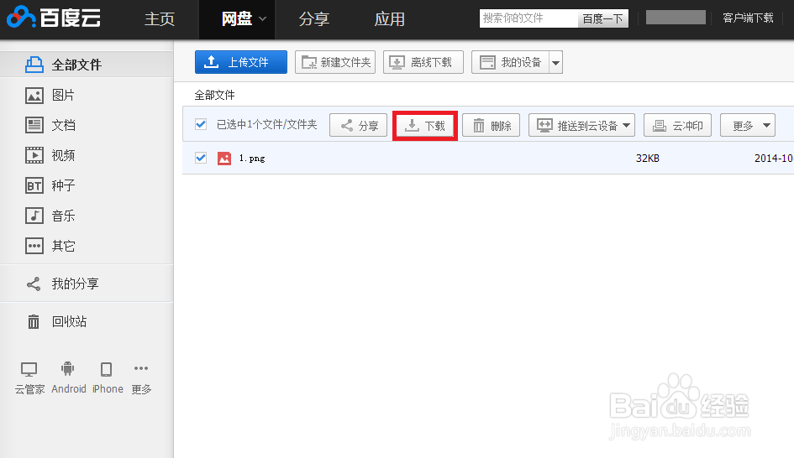Click the 云管家 desktop client icon

tap(29, 370)
